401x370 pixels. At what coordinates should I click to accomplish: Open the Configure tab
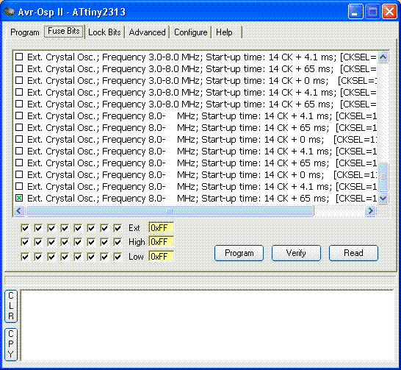point(190,32)
